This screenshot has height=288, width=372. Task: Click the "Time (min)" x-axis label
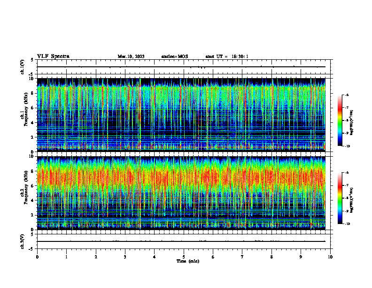click(x=188, y=261)
